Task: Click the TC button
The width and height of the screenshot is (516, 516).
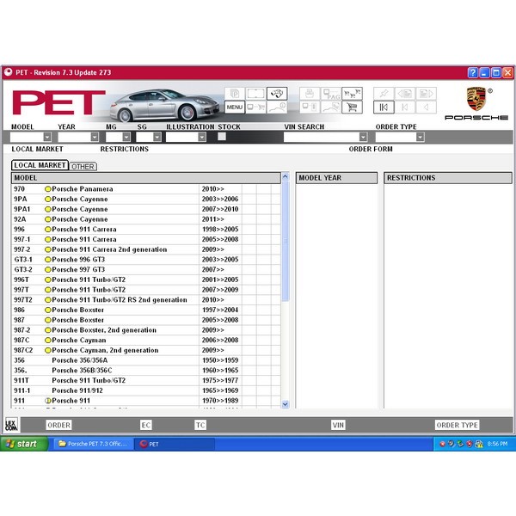Action: (200, 425)
